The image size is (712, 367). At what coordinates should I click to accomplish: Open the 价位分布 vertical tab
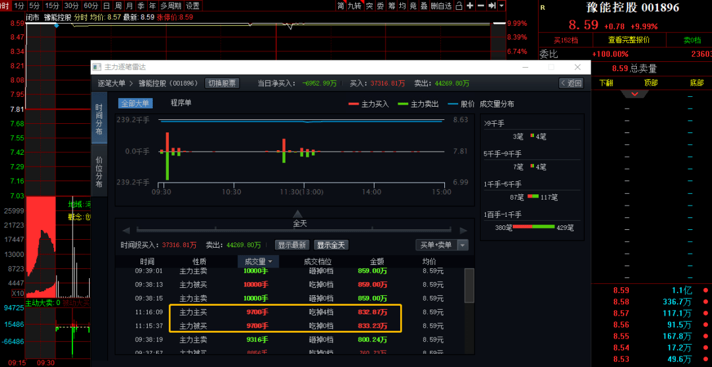[99, 172]
